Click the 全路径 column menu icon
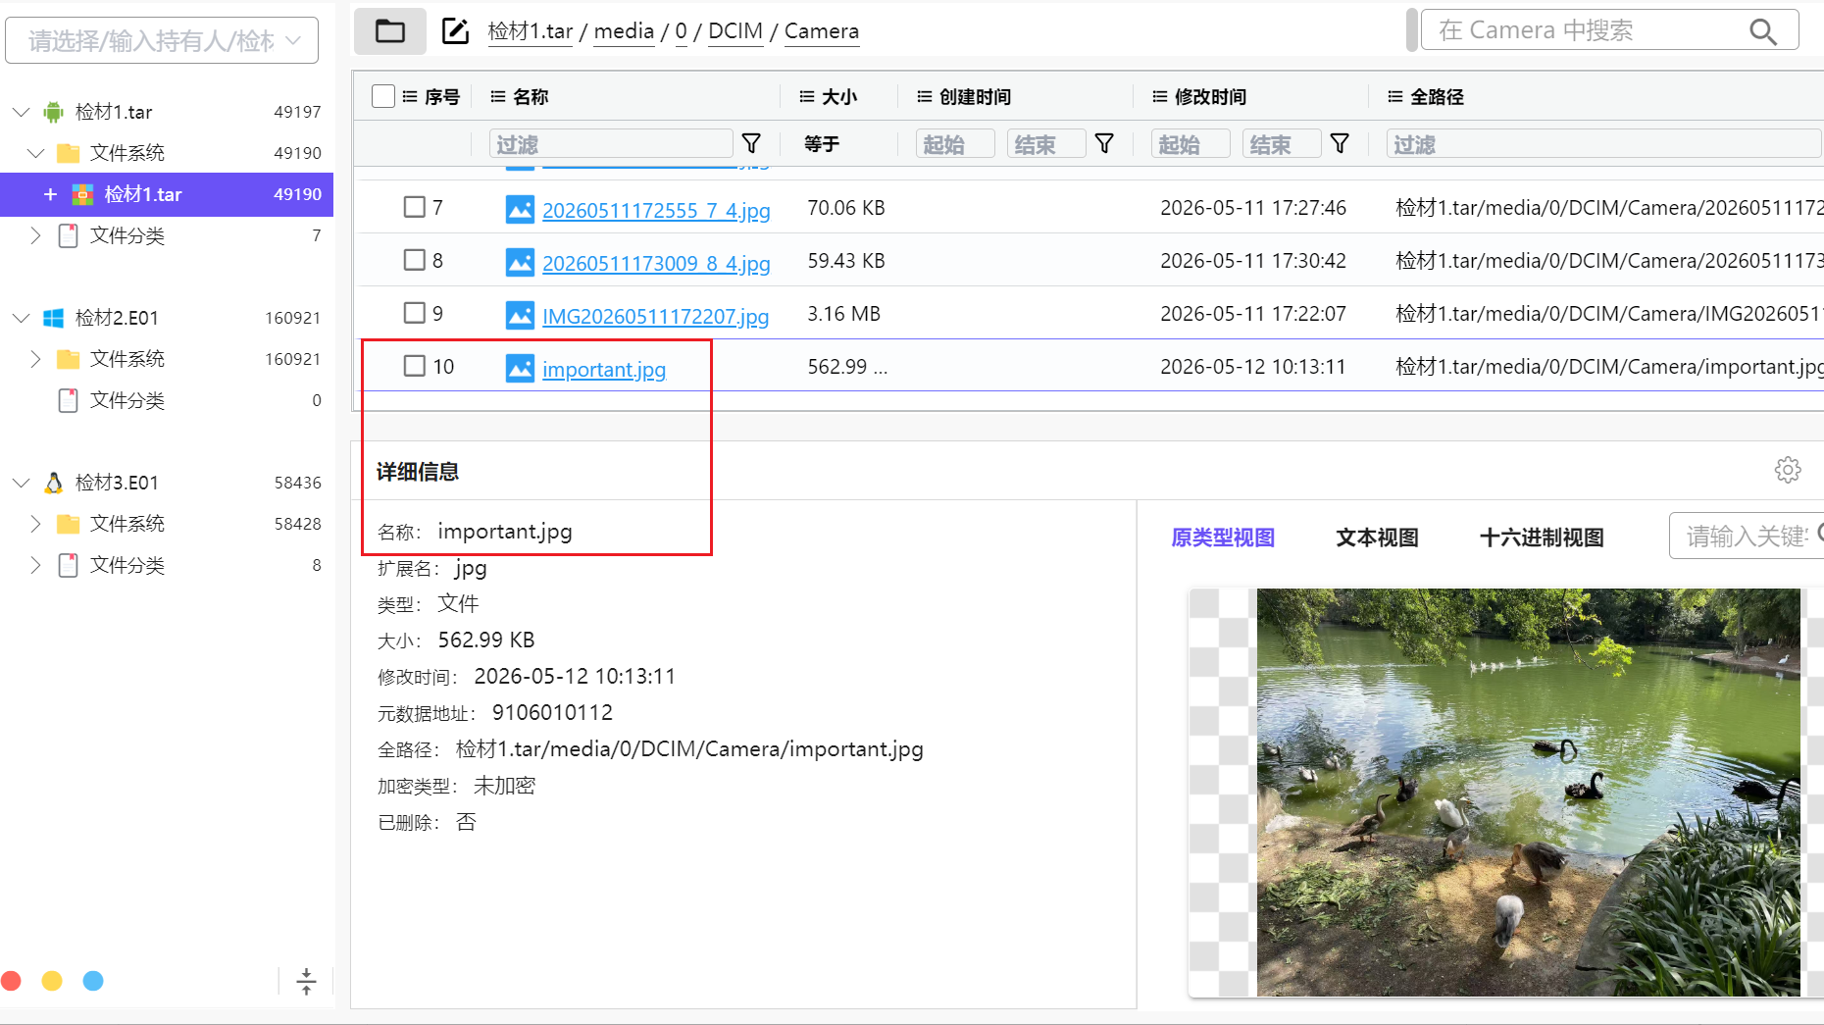 [1395, 96]
